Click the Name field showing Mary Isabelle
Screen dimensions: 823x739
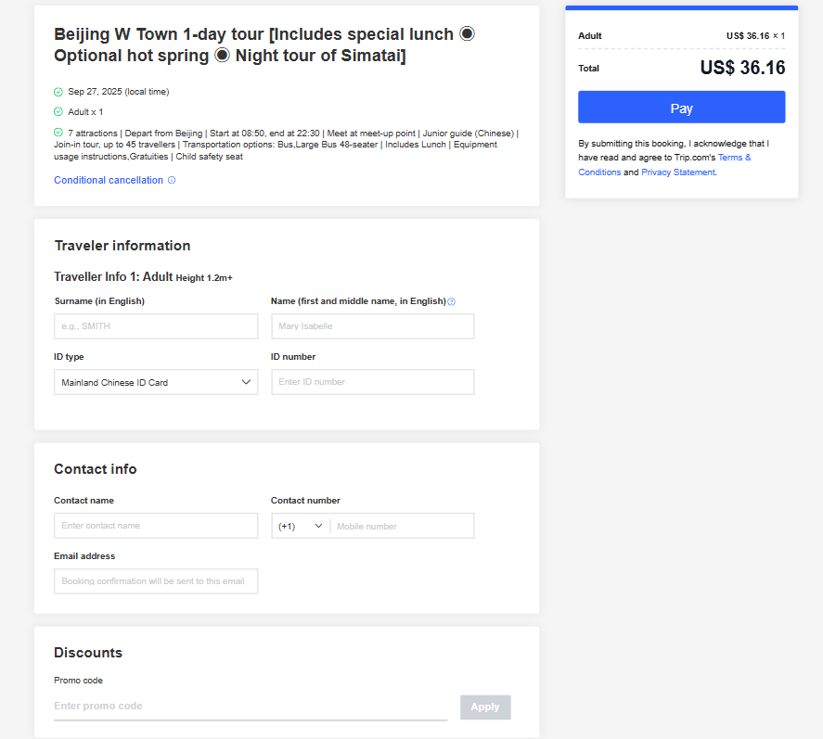coord(371,325)
